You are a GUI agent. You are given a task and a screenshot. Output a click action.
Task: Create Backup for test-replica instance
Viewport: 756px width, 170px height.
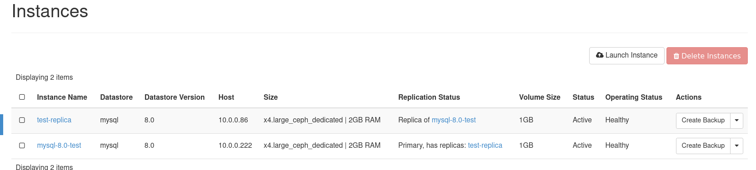pyautogui.click(x=703, y=121)
